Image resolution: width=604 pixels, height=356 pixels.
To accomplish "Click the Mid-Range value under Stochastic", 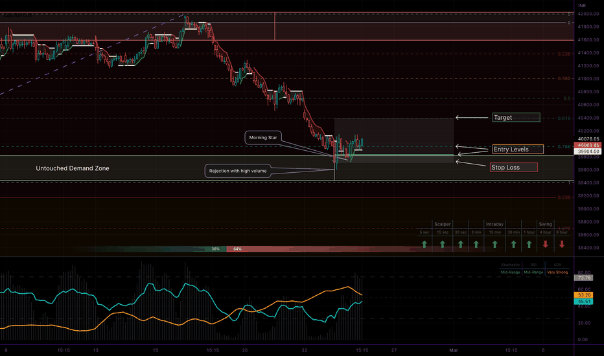I will point(510,272).
